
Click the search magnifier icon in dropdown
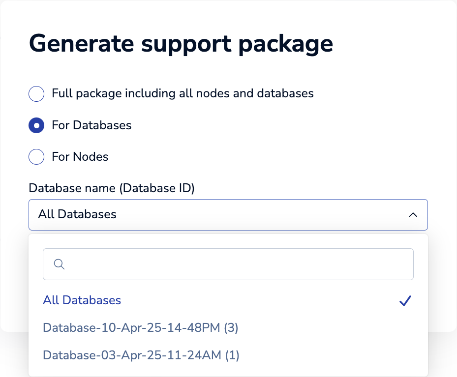pos(59,264)
